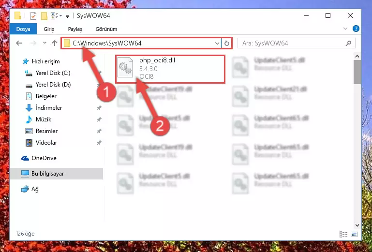The image size is (372, 252).
Task: Switch to the Giriş ribbon tab
Action: coord(49,29)
